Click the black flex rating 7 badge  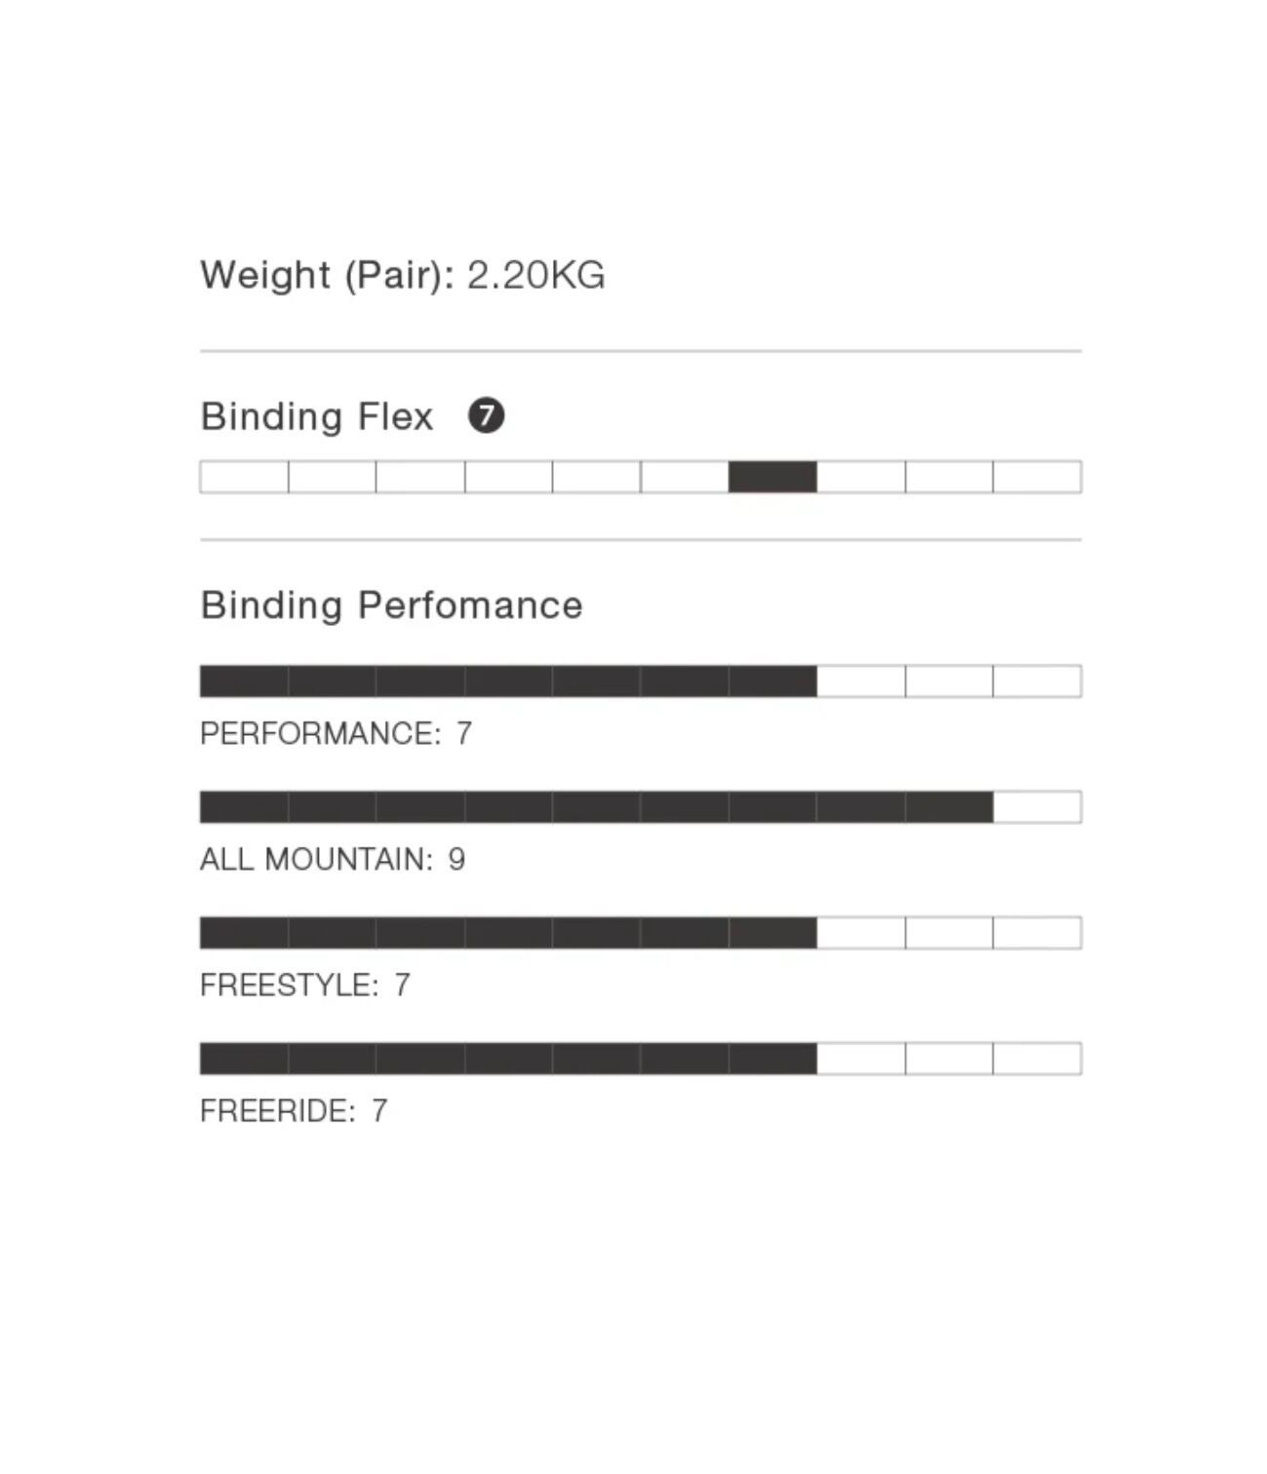(x=486, y=415)
